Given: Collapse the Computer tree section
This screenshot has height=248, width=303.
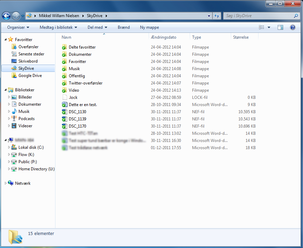Looking at the screenshot, I should tap(5, 140).
